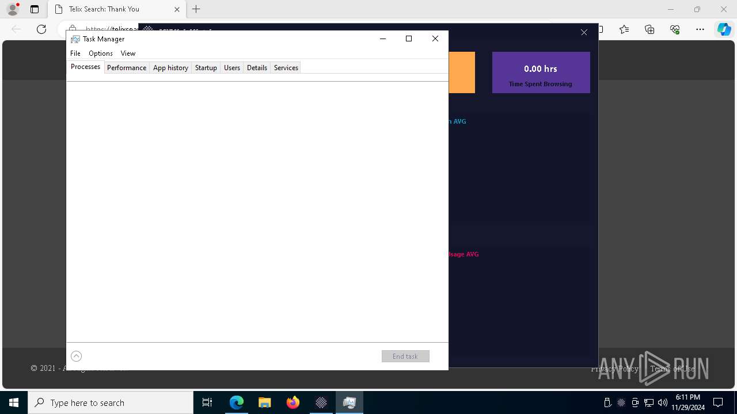Click the taskbar search box
737x414 pixels.
pyautogui.click(x=111, y=402)
